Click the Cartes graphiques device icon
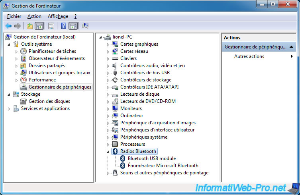 pyautogui.click(x=115, y=44)
